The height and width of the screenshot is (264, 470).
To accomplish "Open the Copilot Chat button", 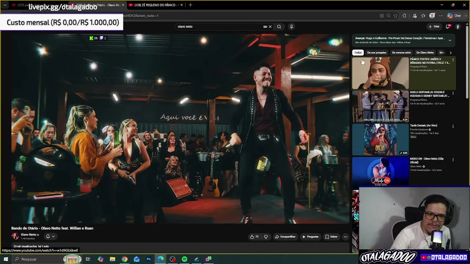I will [x=454, y=16].
